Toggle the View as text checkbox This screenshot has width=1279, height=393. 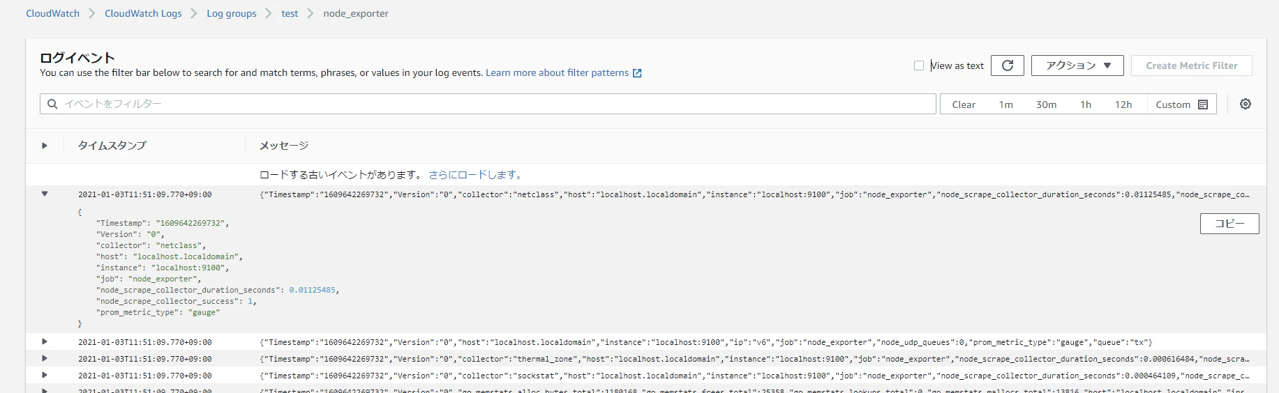pyautogui.click(x=919, y=65)
